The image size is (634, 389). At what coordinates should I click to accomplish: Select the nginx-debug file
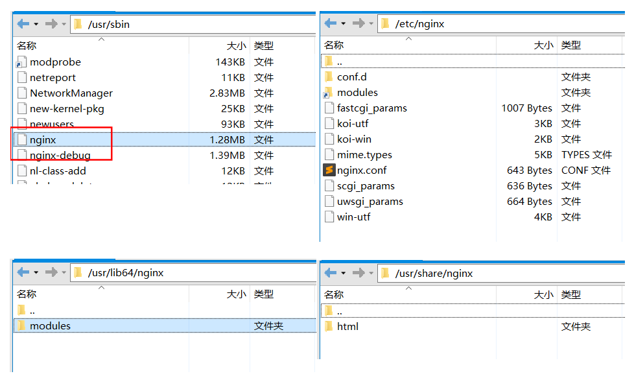click(x=60, y=156)
